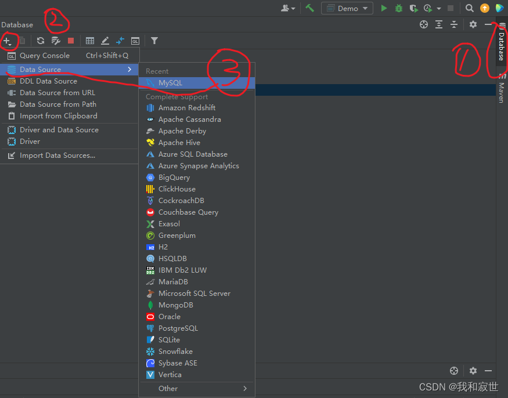
Task: Expand the Other database submenu
Action: [x=197, y=388]
